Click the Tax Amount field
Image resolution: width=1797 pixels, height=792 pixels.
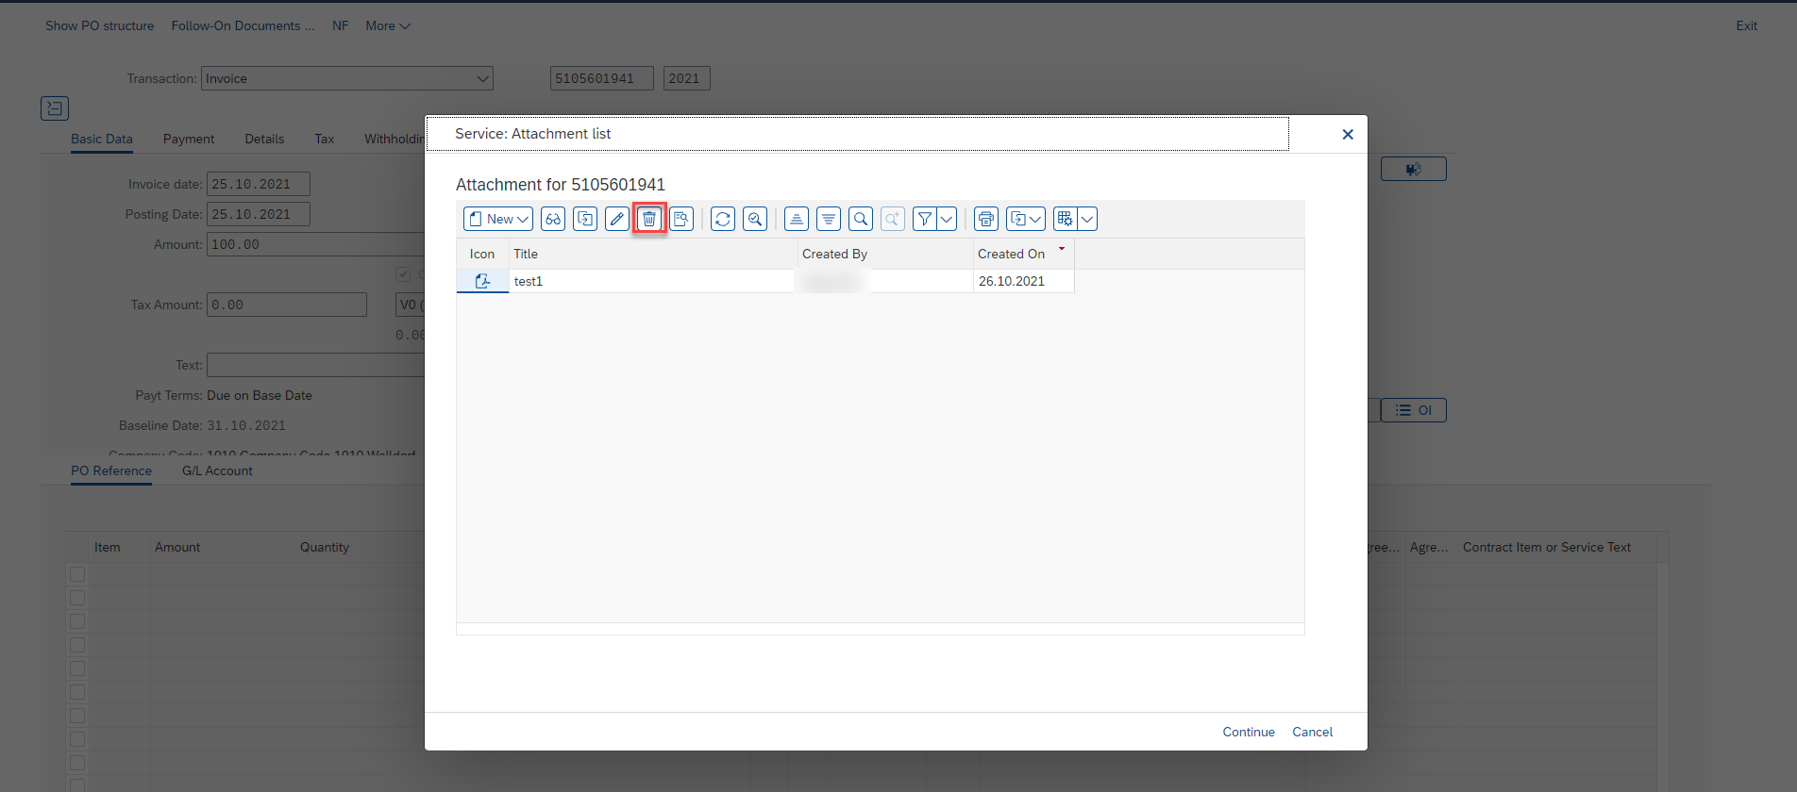coord(287,305)
